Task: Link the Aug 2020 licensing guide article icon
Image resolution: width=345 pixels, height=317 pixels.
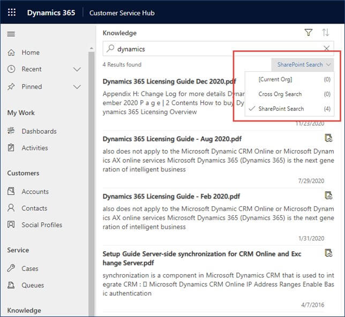Action: [x=328, y=138]
